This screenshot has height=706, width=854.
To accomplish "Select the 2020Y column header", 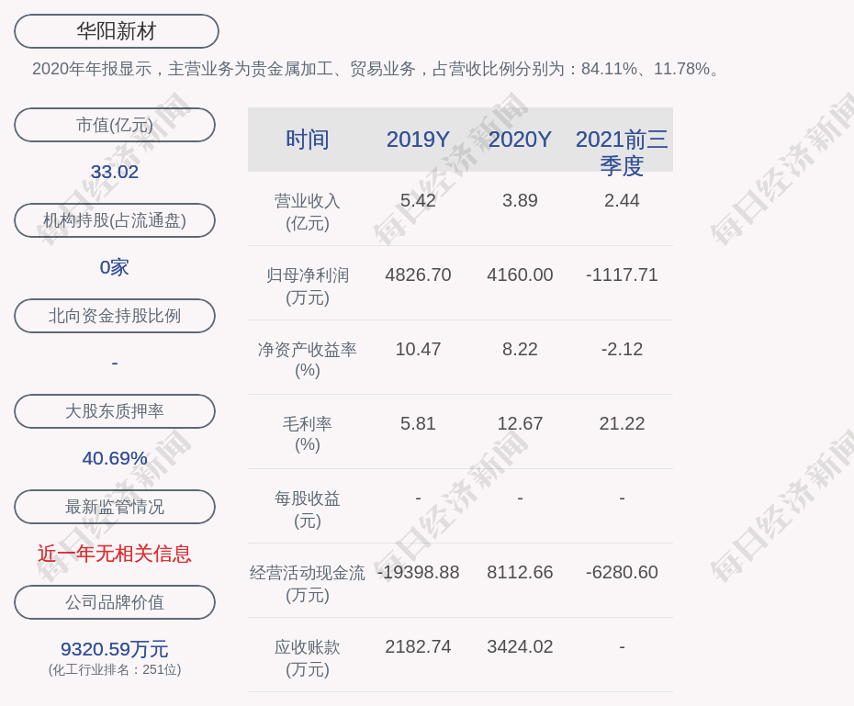I will [x=520, y=140].
